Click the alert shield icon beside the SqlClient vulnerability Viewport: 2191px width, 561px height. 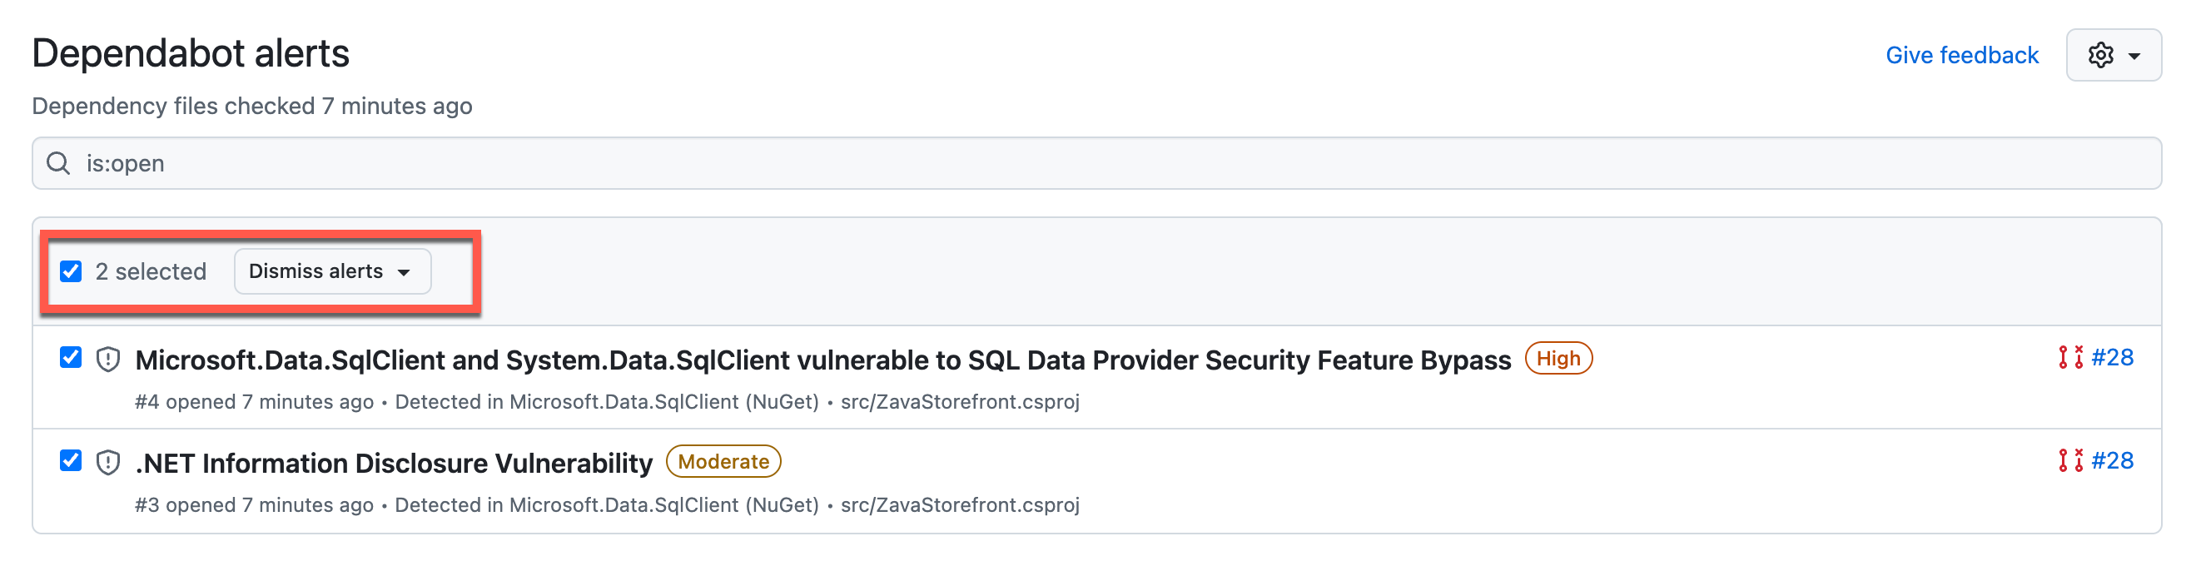[107, 361]
